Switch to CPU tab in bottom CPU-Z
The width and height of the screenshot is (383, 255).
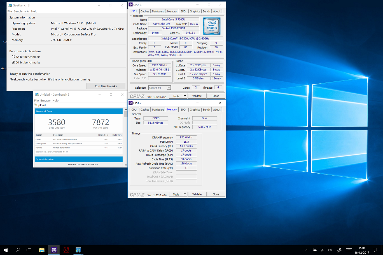(x=134, y=110)
